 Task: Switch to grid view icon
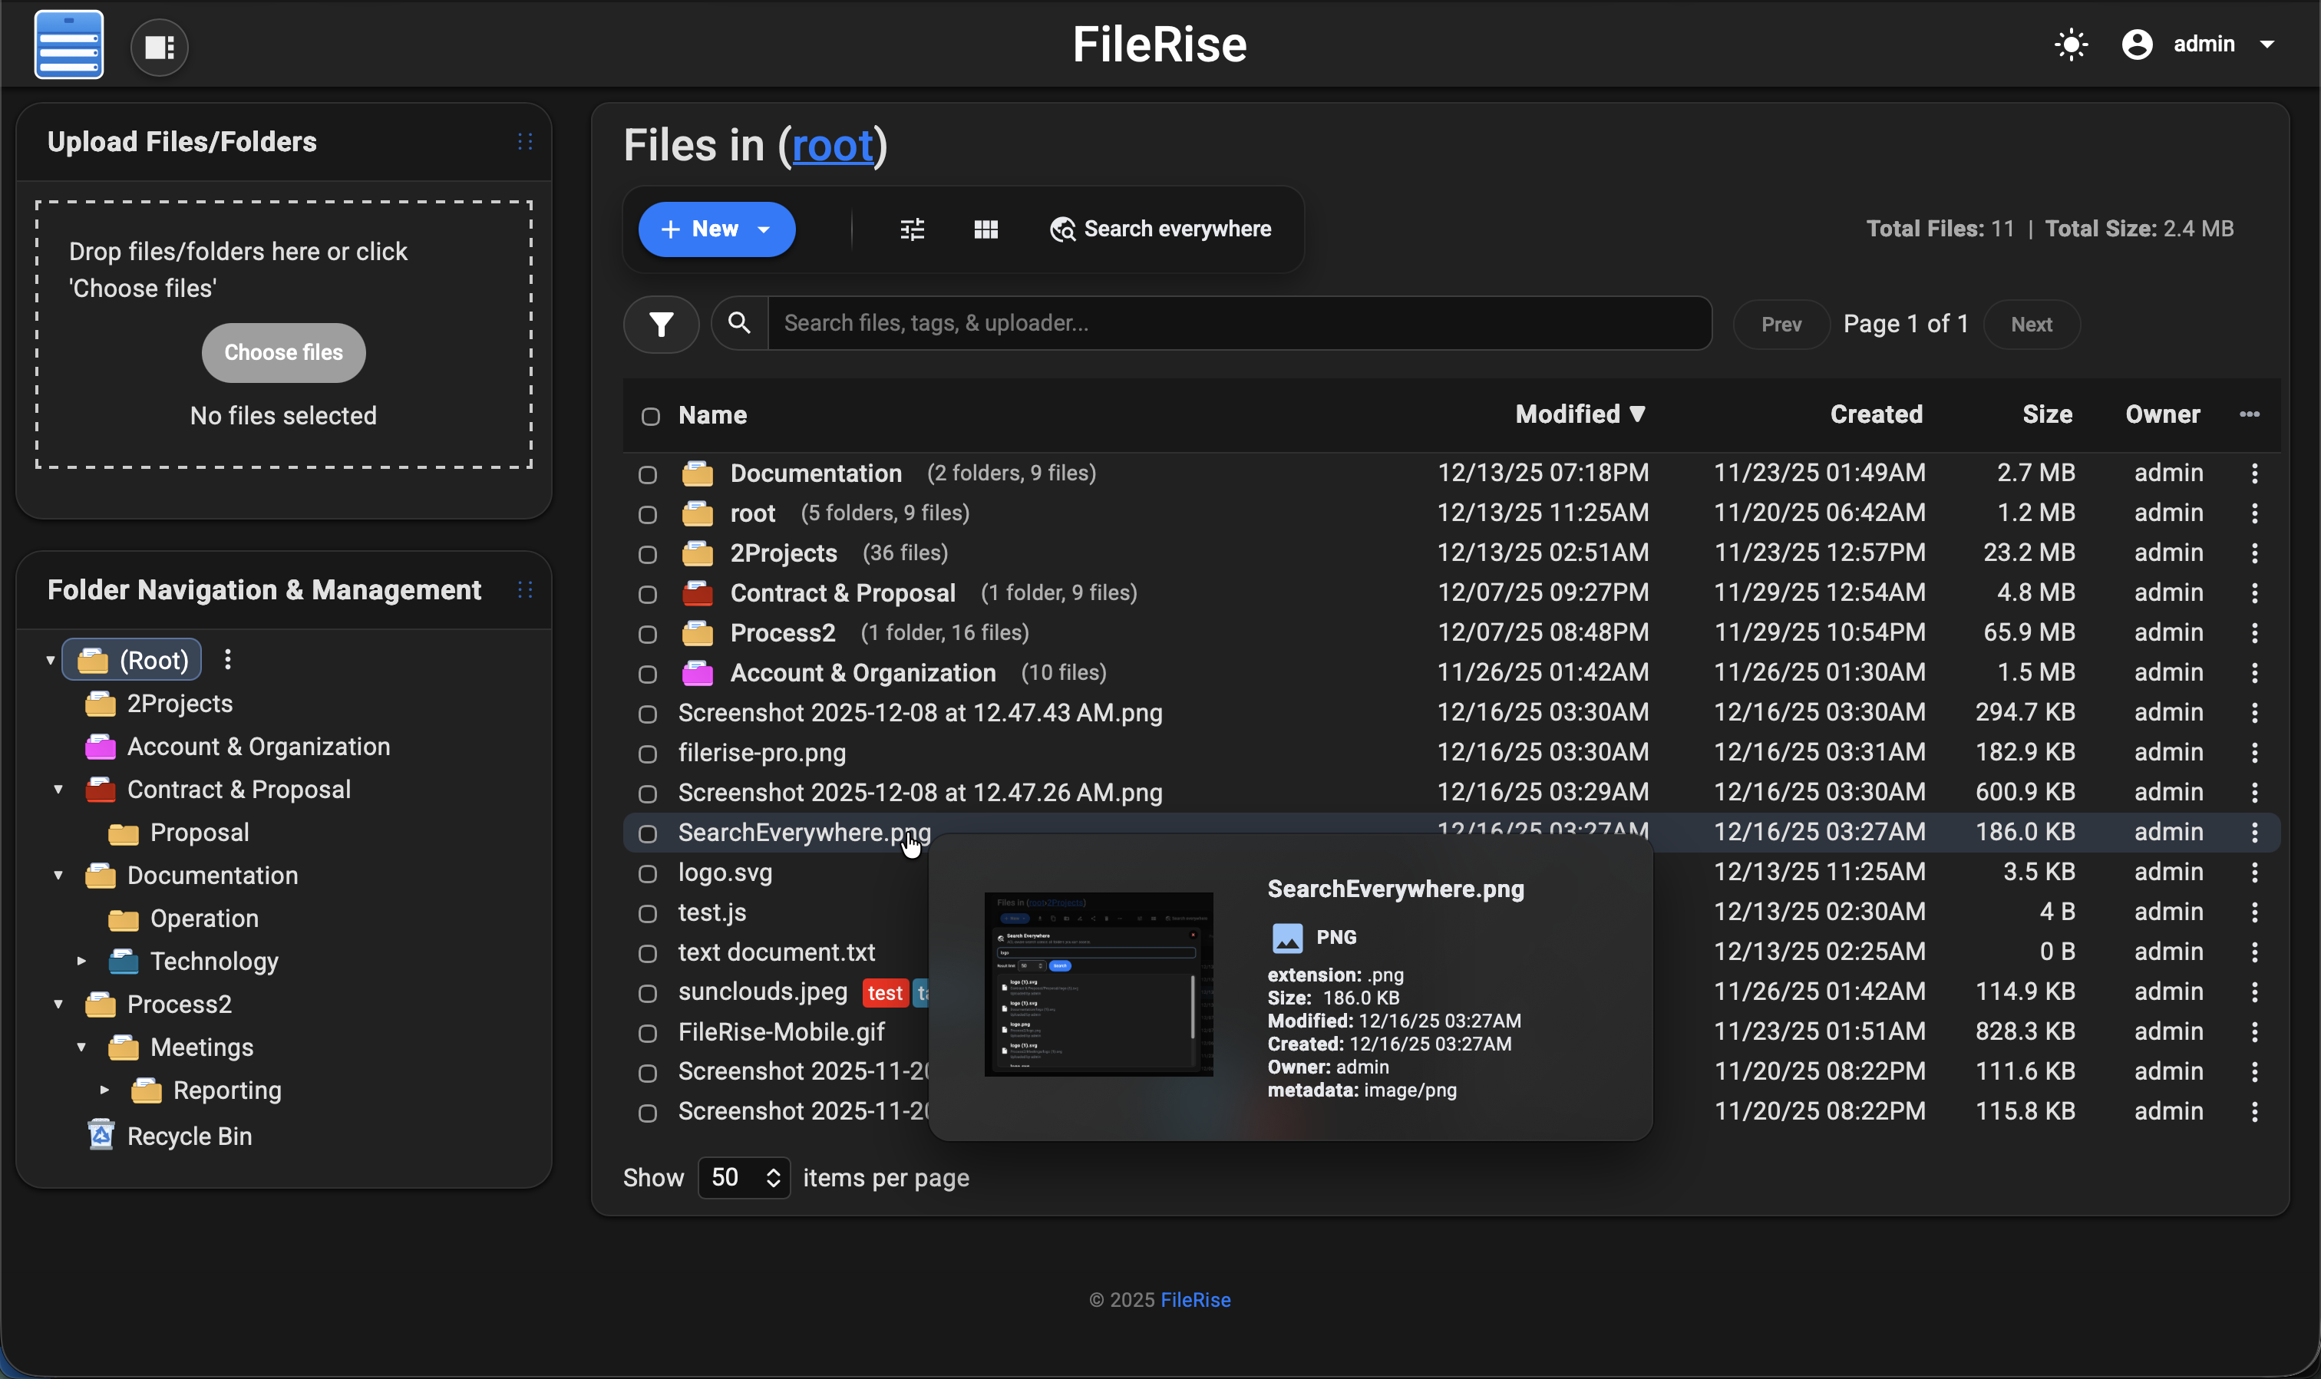986,229
